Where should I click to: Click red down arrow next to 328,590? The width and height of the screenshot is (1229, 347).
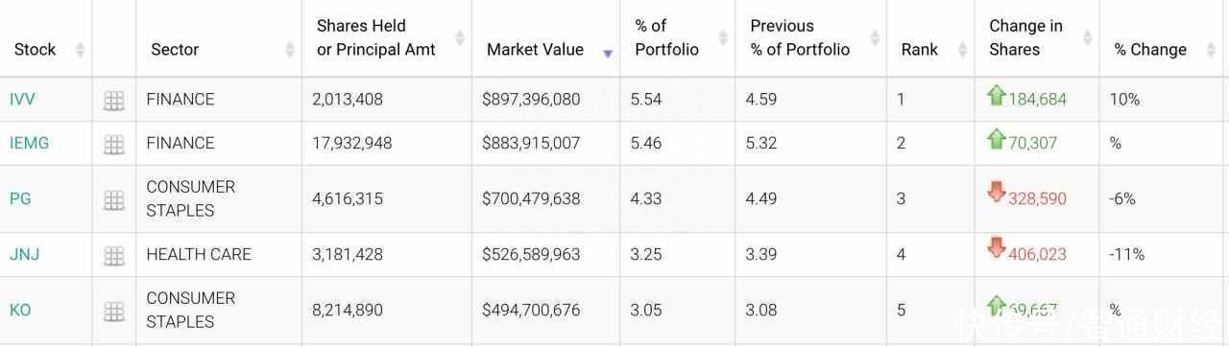click(x=997, y=193)
